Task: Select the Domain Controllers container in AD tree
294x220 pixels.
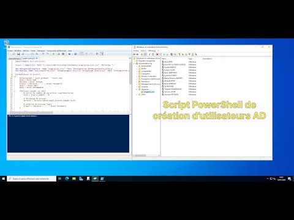Action: (x=149, y=76)
